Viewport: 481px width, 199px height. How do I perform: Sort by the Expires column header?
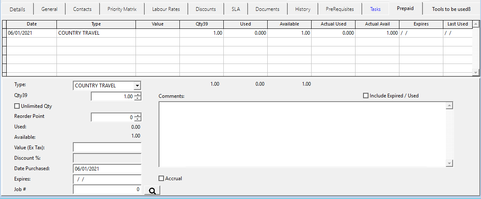421,24
